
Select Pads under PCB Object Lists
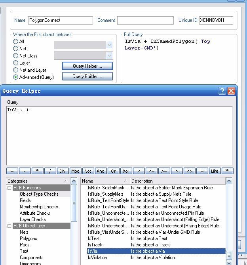(x=25, y=245)
